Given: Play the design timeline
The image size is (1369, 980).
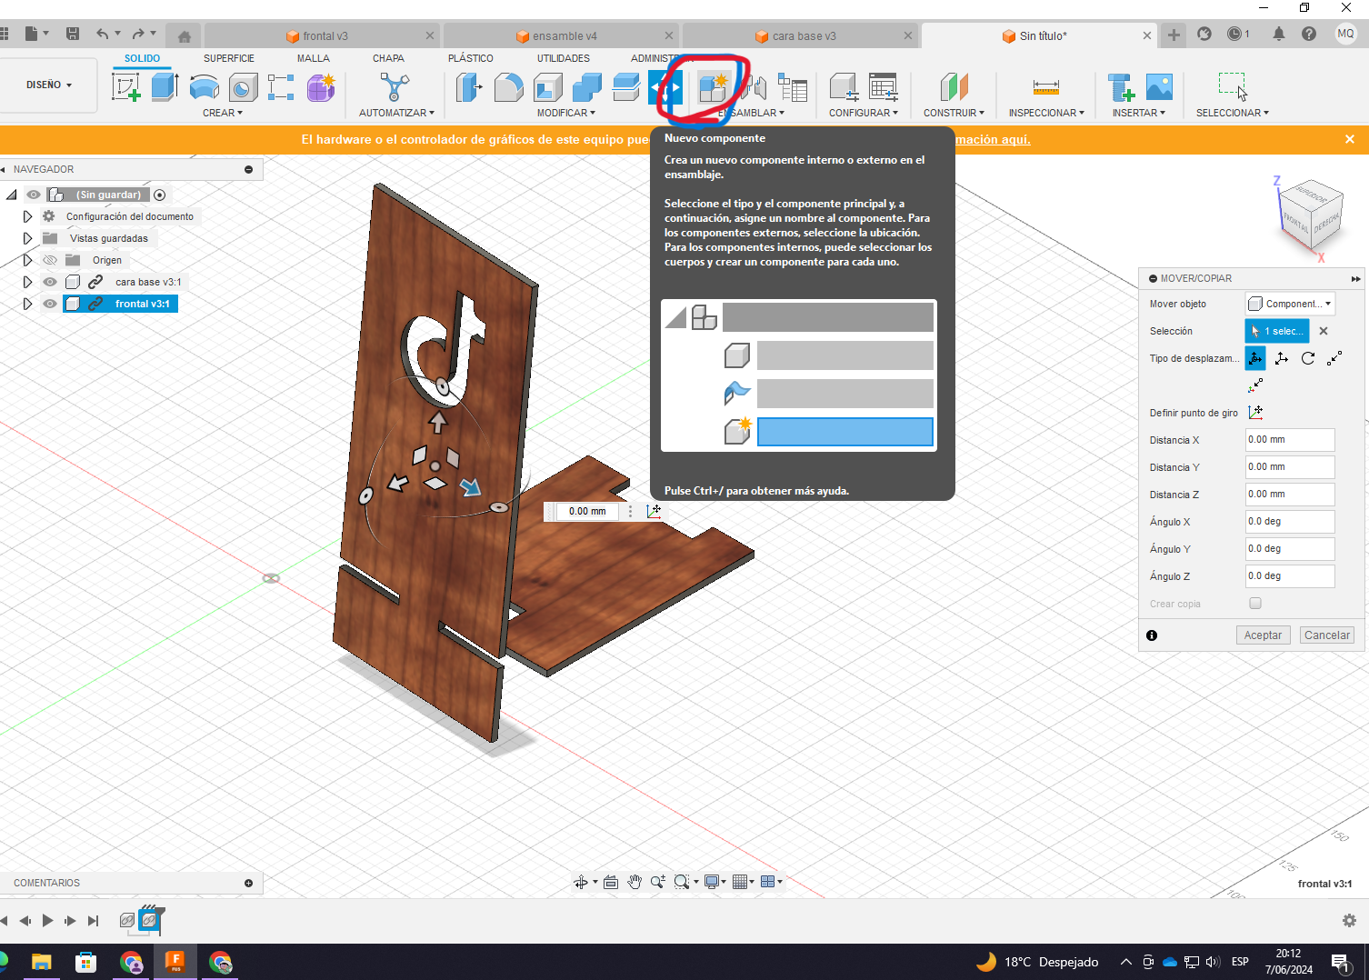Looking at the screenshot, I should pyautogui.click(x=48, y=921).
